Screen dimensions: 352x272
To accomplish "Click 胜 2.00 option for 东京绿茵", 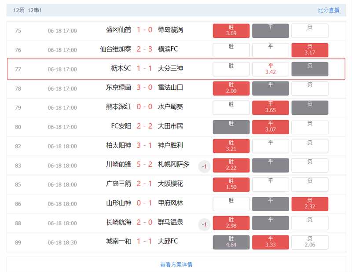I will pyautogui.click(x=231, y=88).
